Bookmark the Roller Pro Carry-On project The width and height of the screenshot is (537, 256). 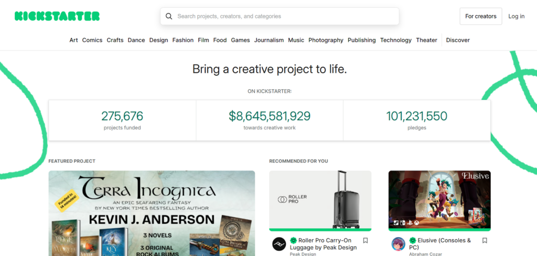(x=366, y=241)
